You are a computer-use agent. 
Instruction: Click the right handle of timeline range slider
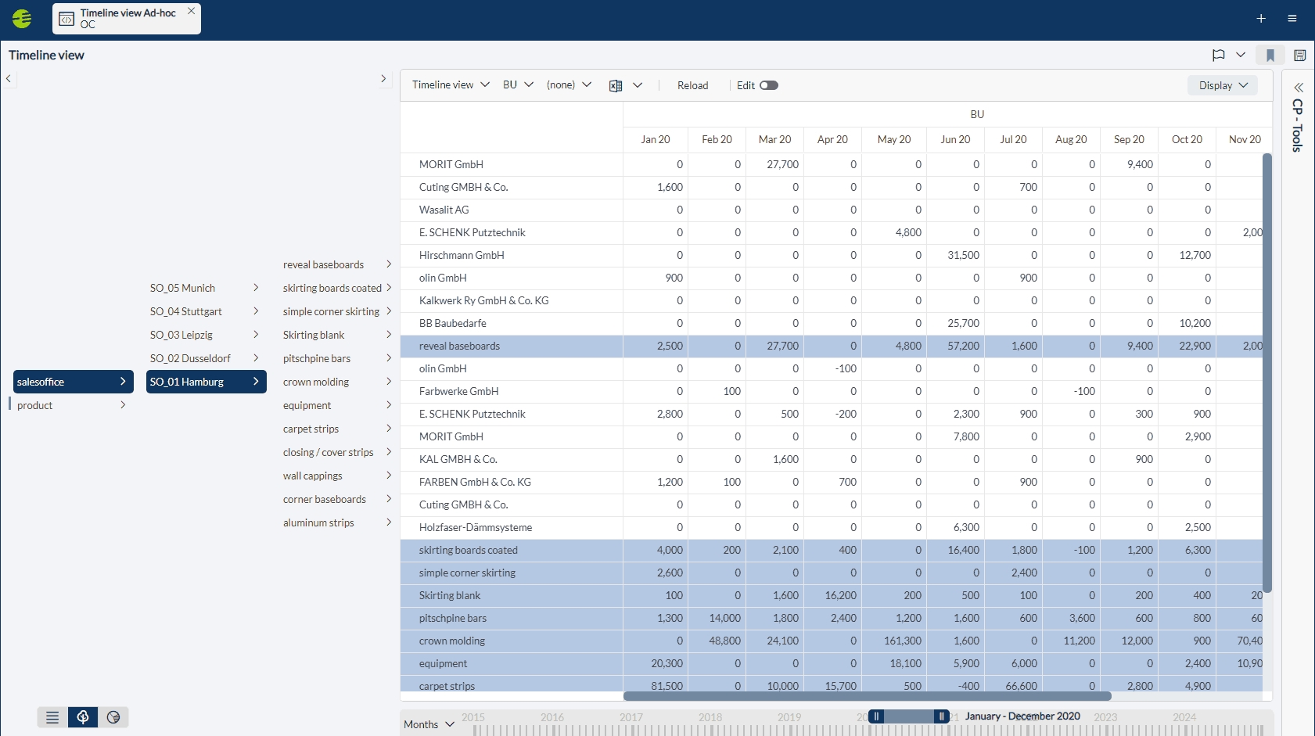(941, 716)
